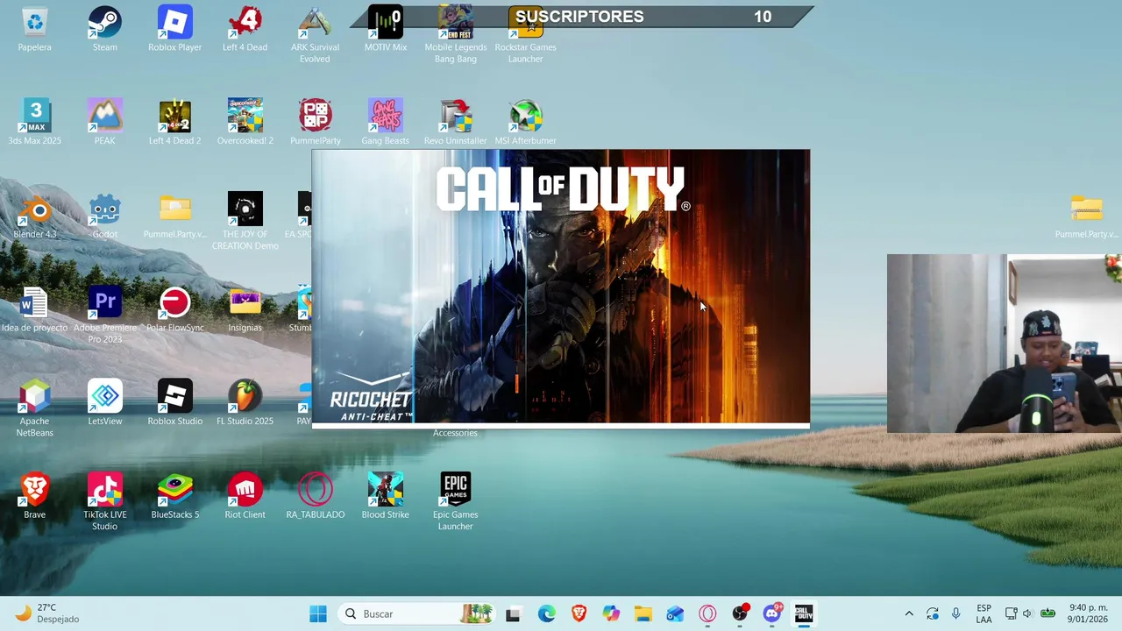Open FL Studio 2025 shortcut
This screenshot has height=631, width=1122.
[245, 403]
